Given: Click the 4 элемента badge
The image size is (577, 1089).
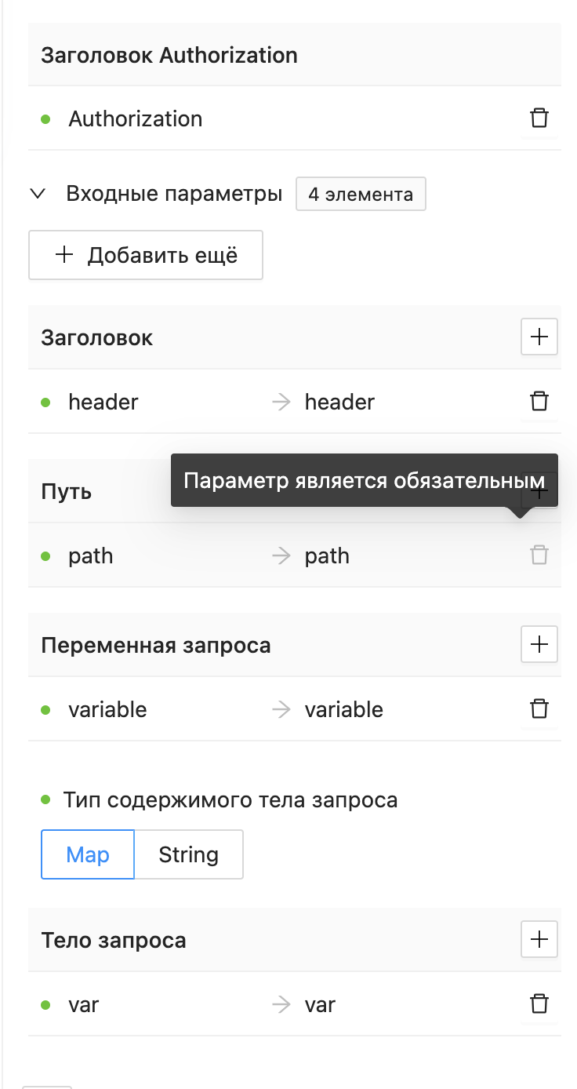Looking at the screenshot, I should coord(361,194).
